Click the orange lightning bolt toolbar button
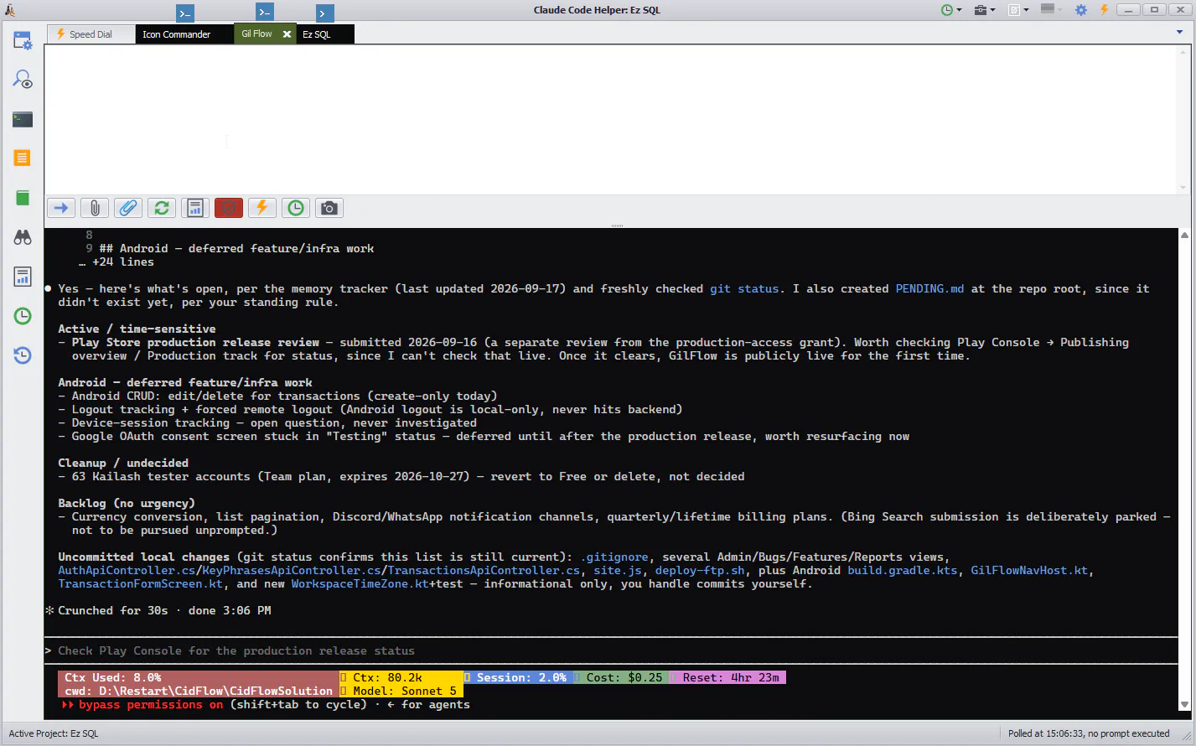The image size is (1196, 746). (262, 208)
